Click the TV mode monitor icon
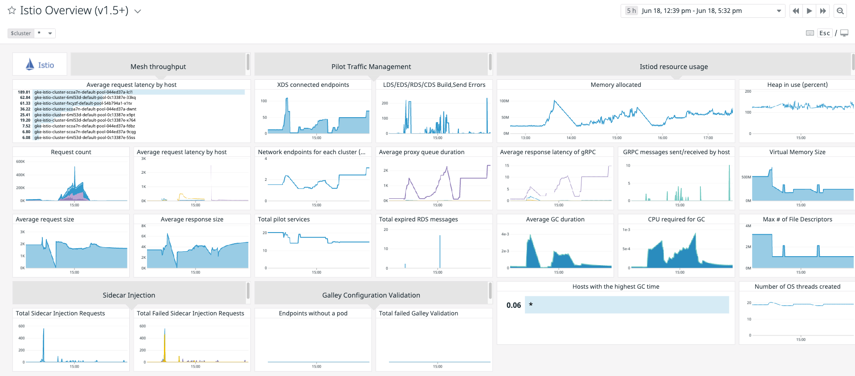Viewport: 855px width, 376px height. click(844, 33)
